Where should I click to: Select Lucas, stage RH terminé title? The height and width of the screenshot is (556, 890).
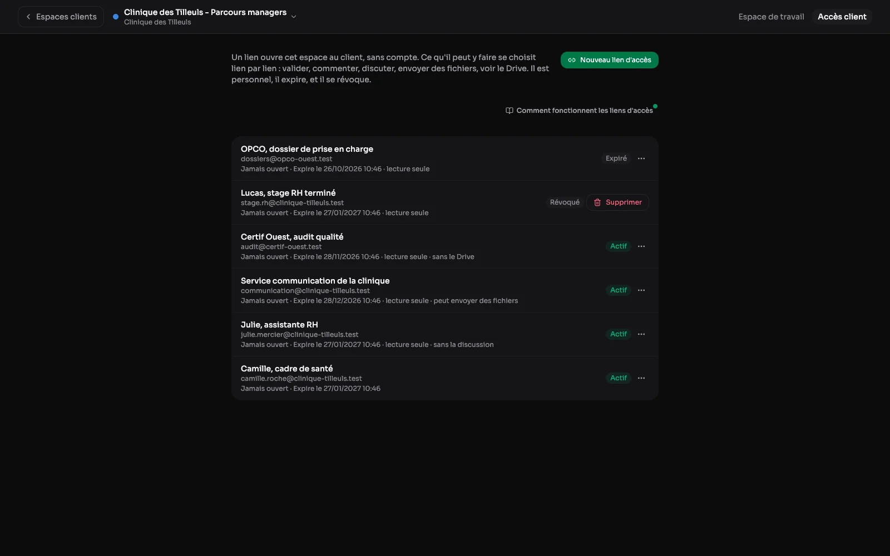tap(288, 193)
